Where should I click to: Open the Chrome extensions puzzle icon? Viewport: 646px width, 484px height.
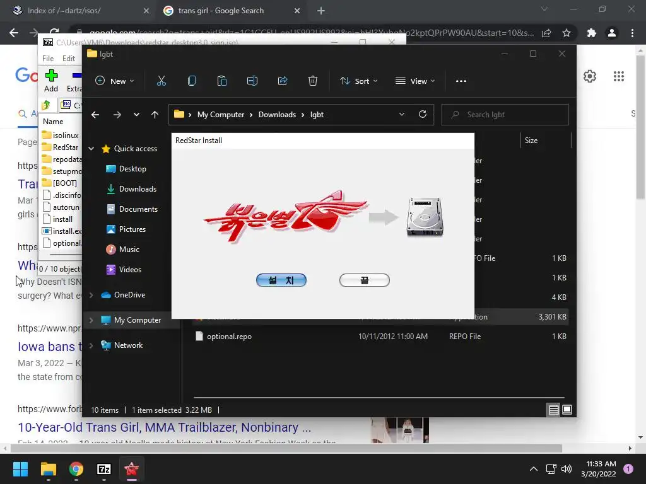point(592,33)
